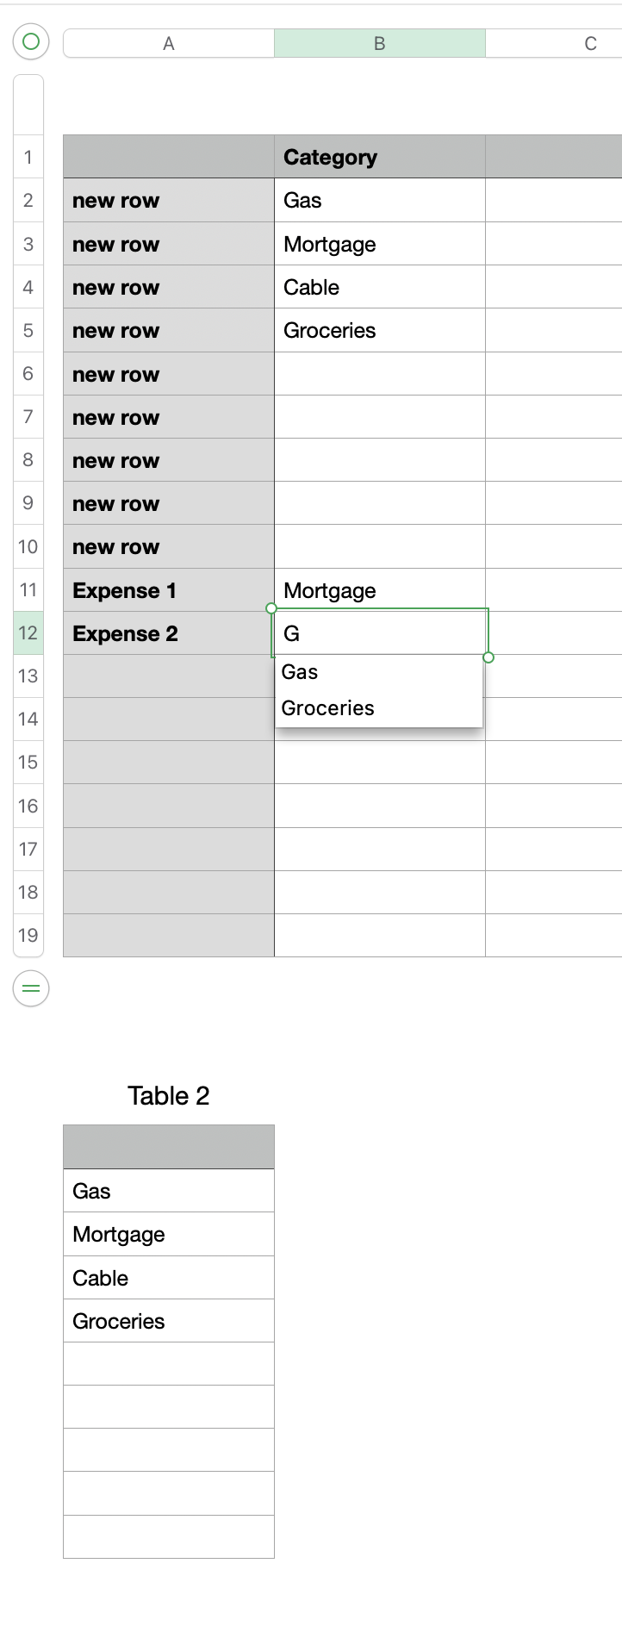622x1632 pixels.
Task: Click row 19 header number
Action: (x=28, y=935)
